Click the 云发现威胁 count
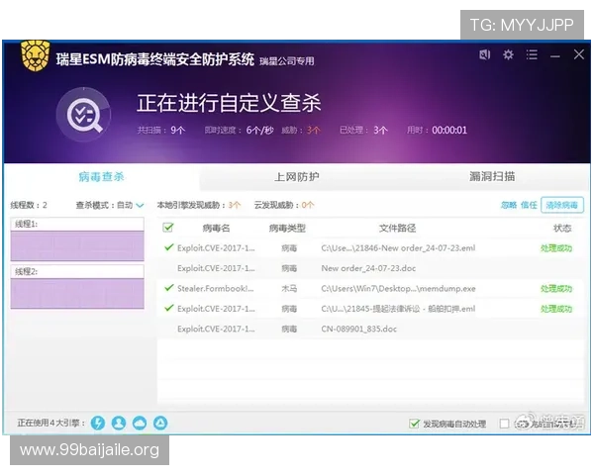This screenshot has width=594, height=475. pos(308,205)
